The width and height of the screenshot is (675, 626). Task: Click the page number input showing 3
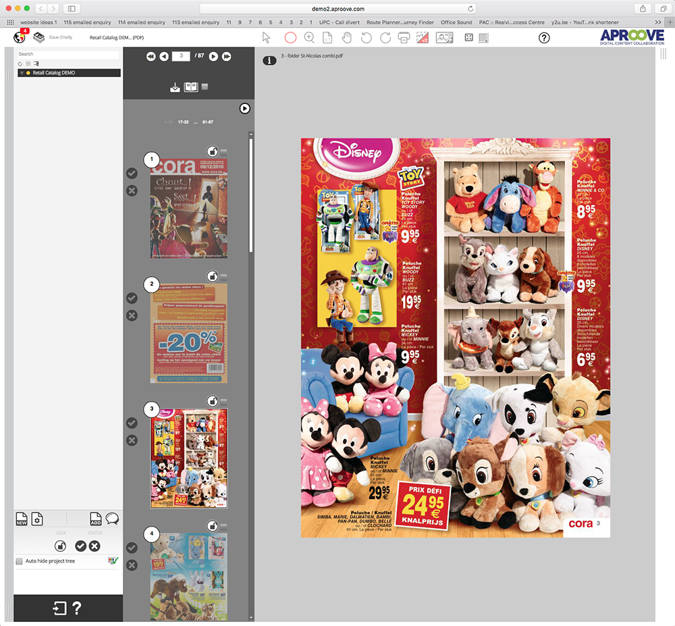coord(181,57)
